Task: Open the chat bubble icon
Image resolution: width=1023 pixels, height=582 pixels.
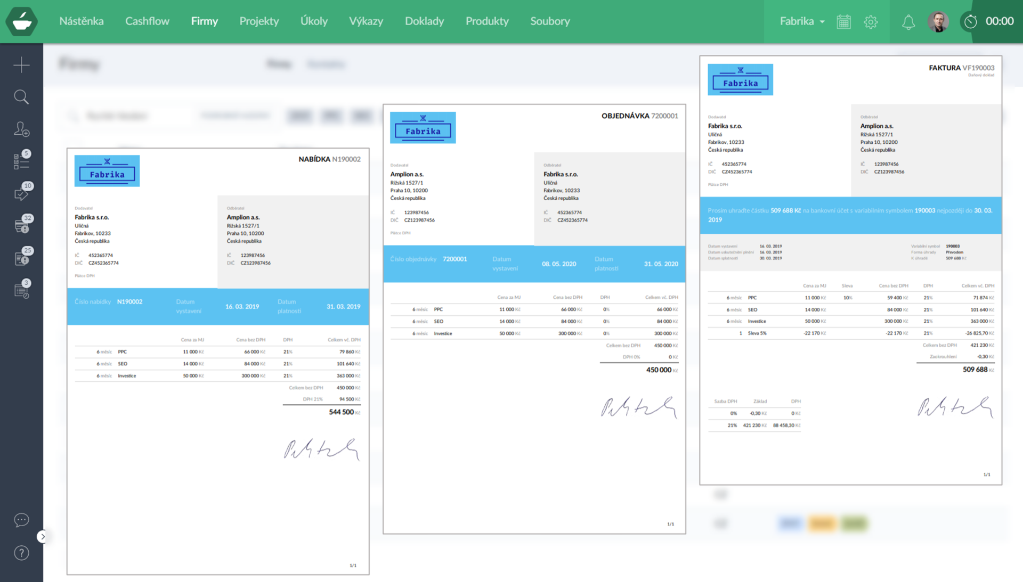Action: point(21,520)
